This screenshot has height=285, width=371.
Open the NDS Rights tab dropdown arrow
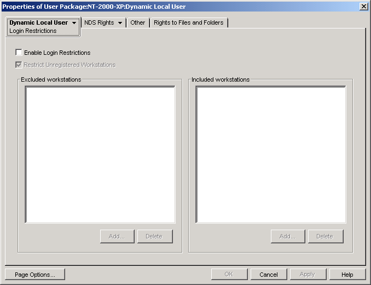coord(120,23)
